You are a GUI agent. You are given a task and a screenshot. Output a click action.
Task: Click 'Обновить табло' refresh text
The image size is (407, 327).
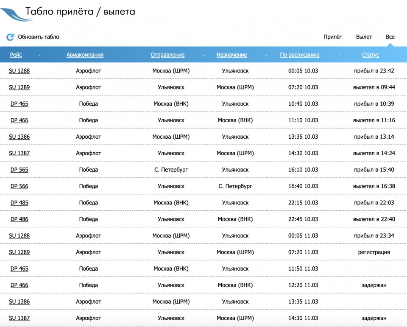click(x=38, y=37)
